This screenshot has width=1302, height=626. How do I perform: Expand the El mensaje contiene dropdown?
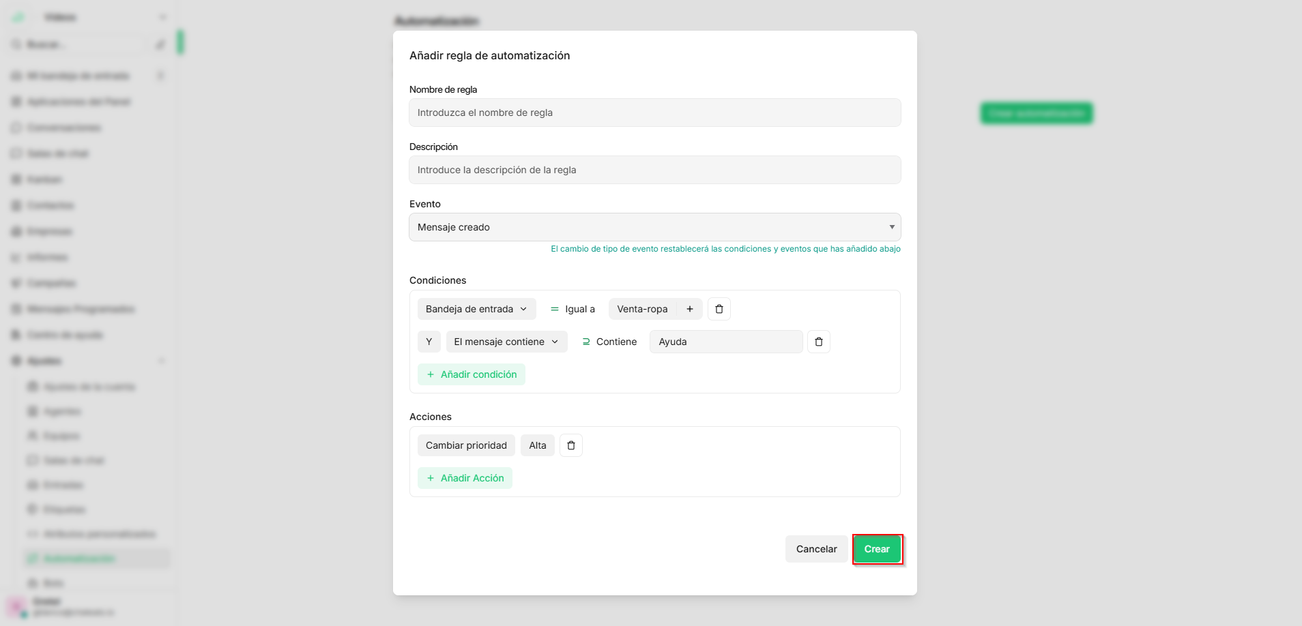coord(506,342)
